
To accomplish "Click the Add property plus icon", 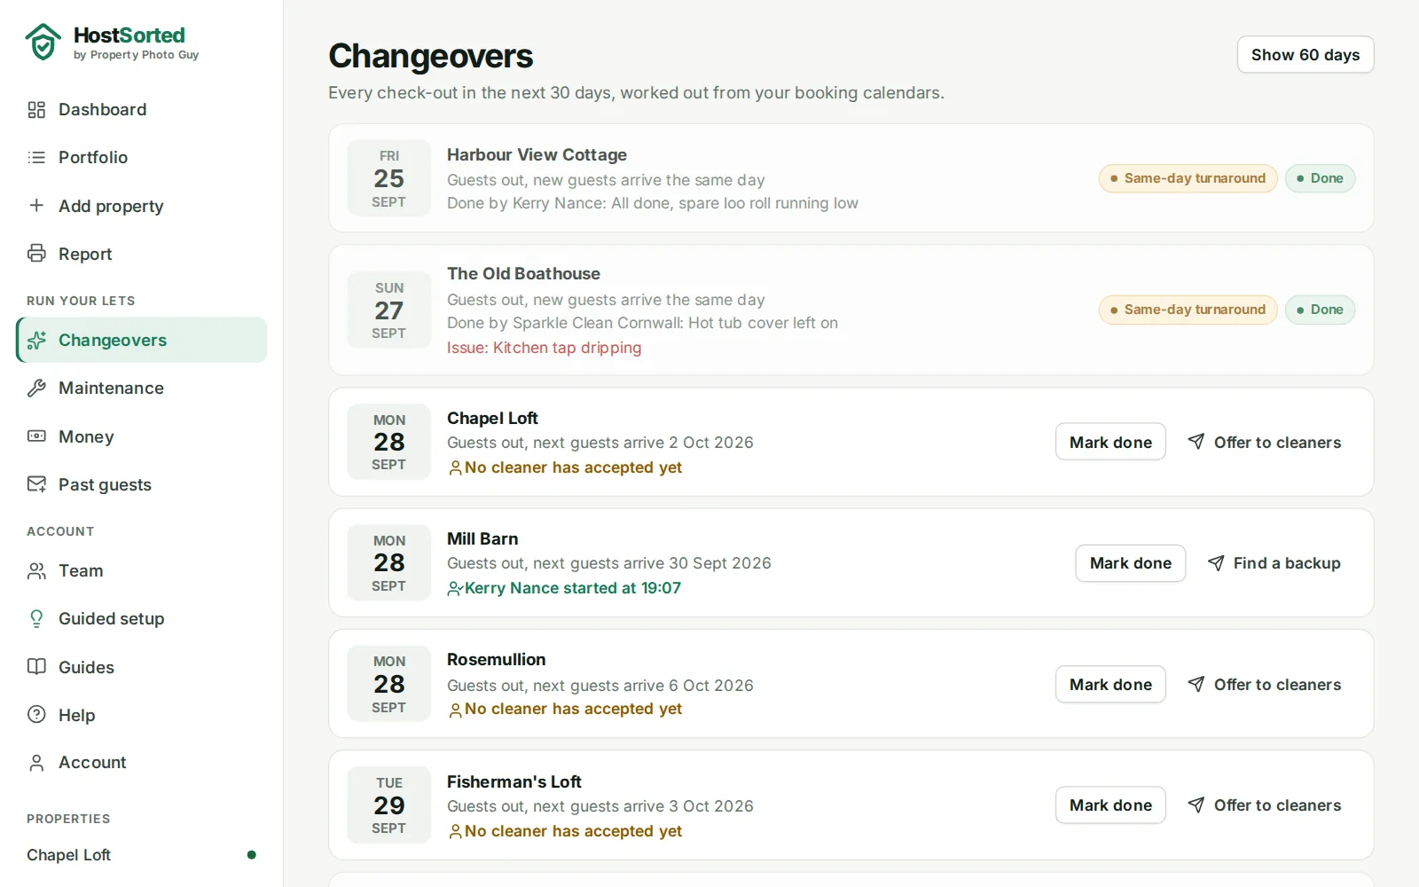I will (x=36, y=205).
